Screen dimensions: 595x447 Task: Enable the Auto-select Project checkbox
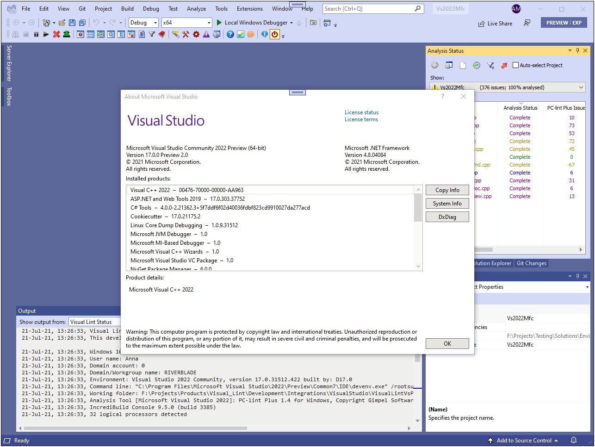[516, 65]
